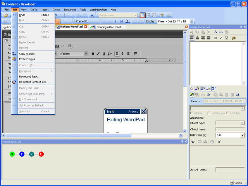Select Re-record Topic... menu entry
The image size is (248, 186).
coord(30,76)
